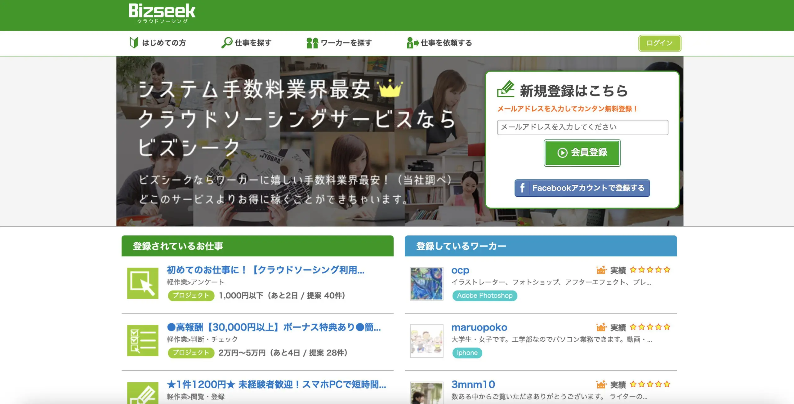The height and width of the screenshot is (404, 794).
Task: Select the Adobe Photoshop skill tag
Action: (484, 295)
